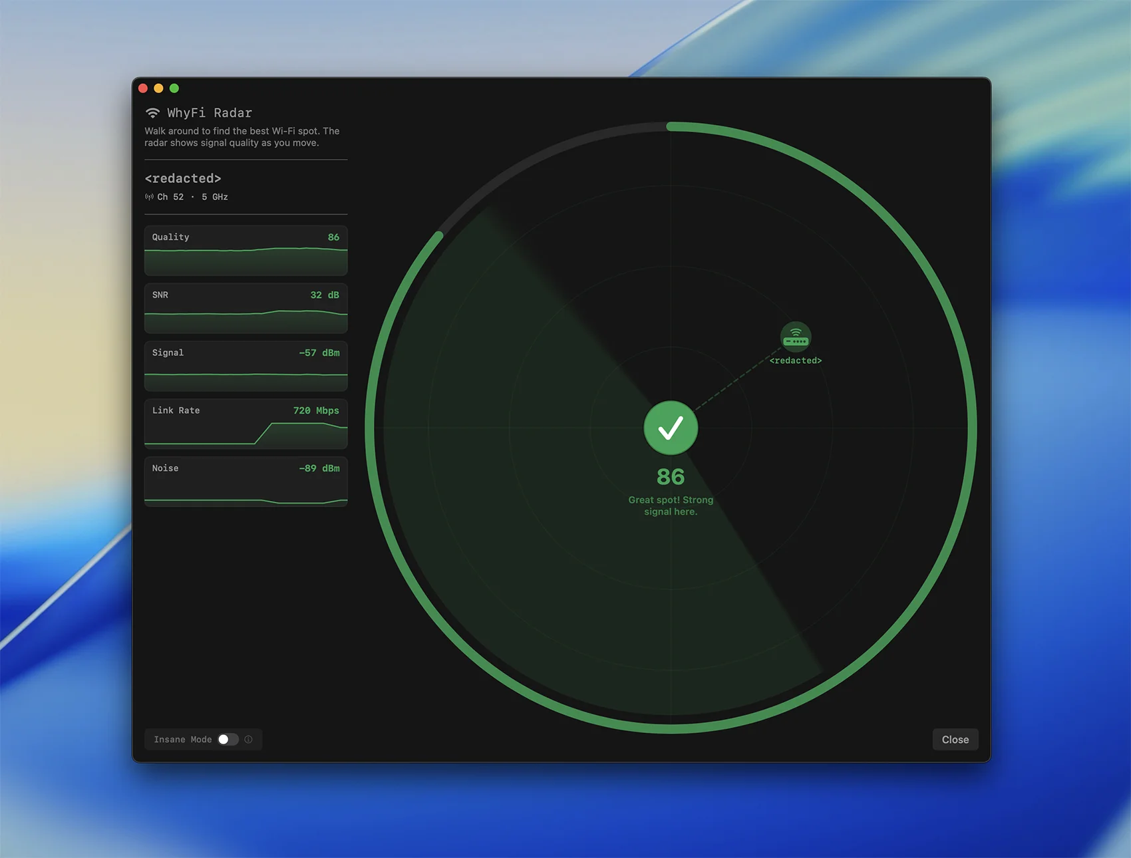Click the network name heading above Ch 52
1131x858 pixels.
coord(183,178)
